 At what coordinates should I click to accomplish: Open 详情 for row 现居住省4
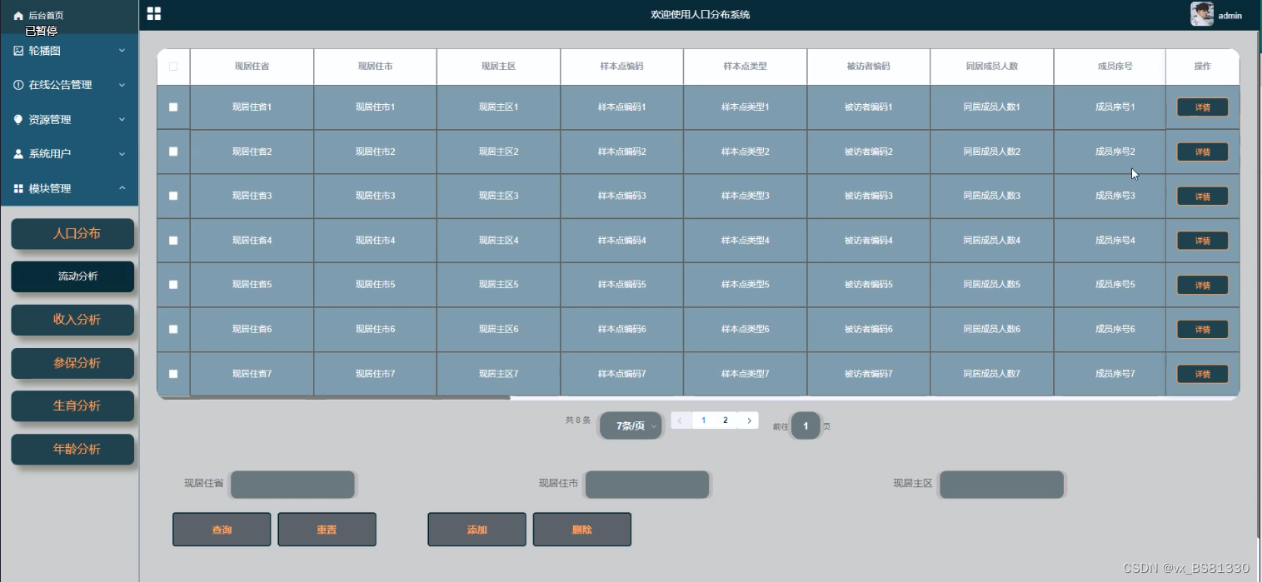pyautogui.click(x=1202, y=241)
